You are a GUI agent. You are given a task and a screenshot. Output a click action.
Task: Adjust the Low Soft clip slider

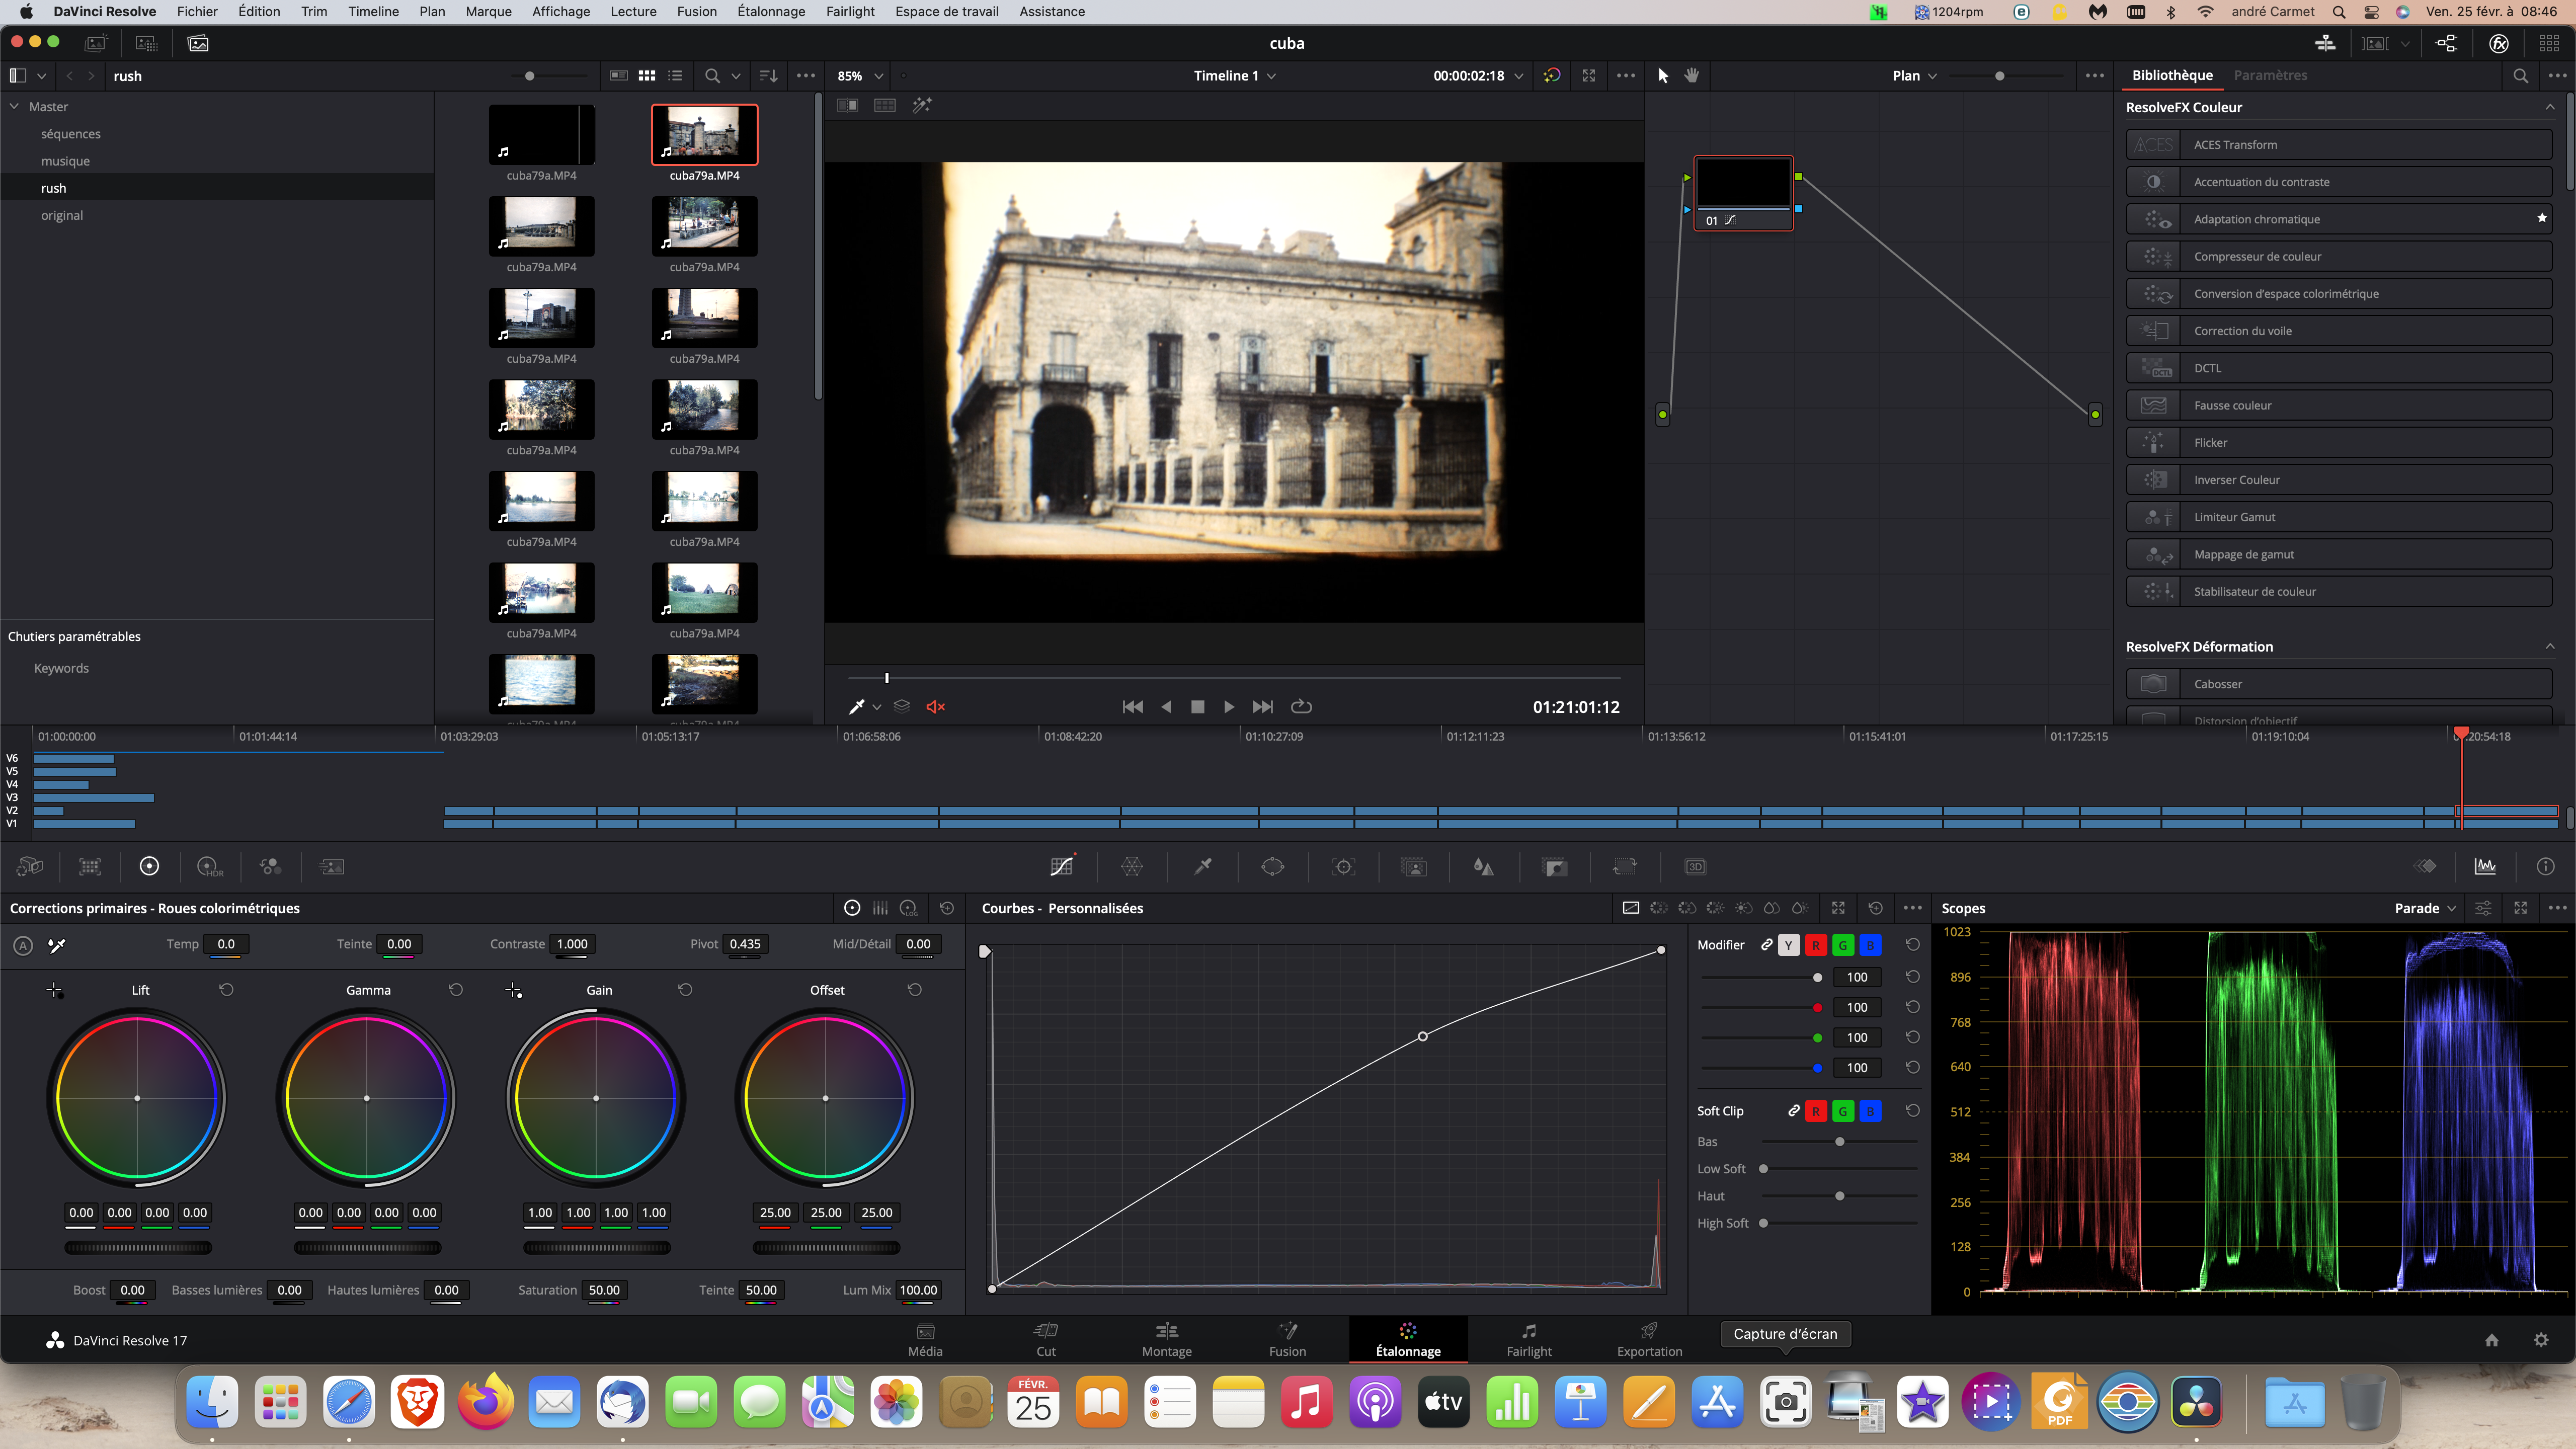tap(1763, 1169)
